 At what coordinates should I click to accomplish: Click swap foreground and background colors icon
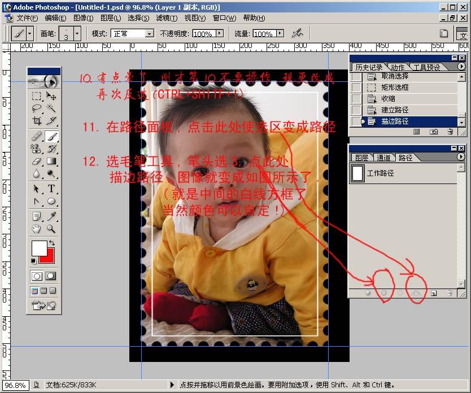coord(51,242)
